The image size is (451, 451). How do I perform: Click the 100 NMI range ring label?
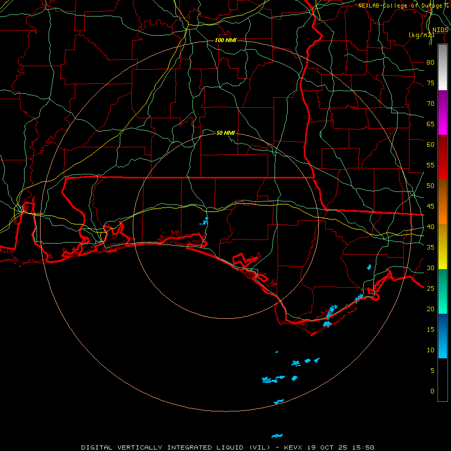click(x=225, y=40)
